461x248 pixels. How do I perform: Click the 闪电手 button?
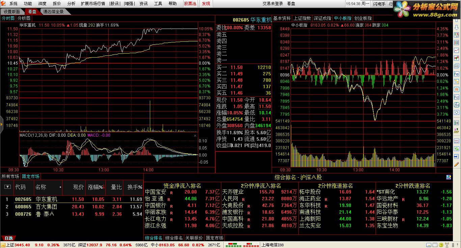379,4
